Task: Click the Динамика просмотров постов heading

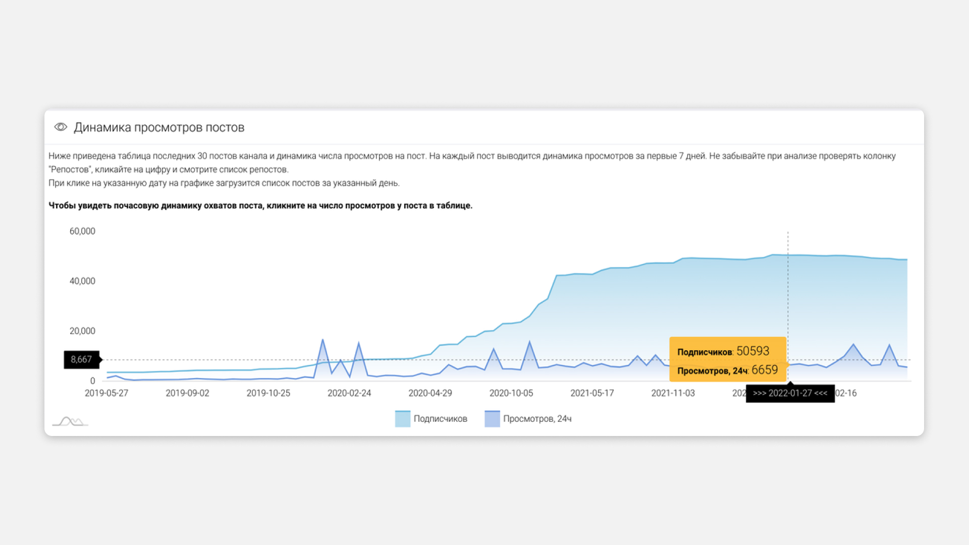Action: 159,128
